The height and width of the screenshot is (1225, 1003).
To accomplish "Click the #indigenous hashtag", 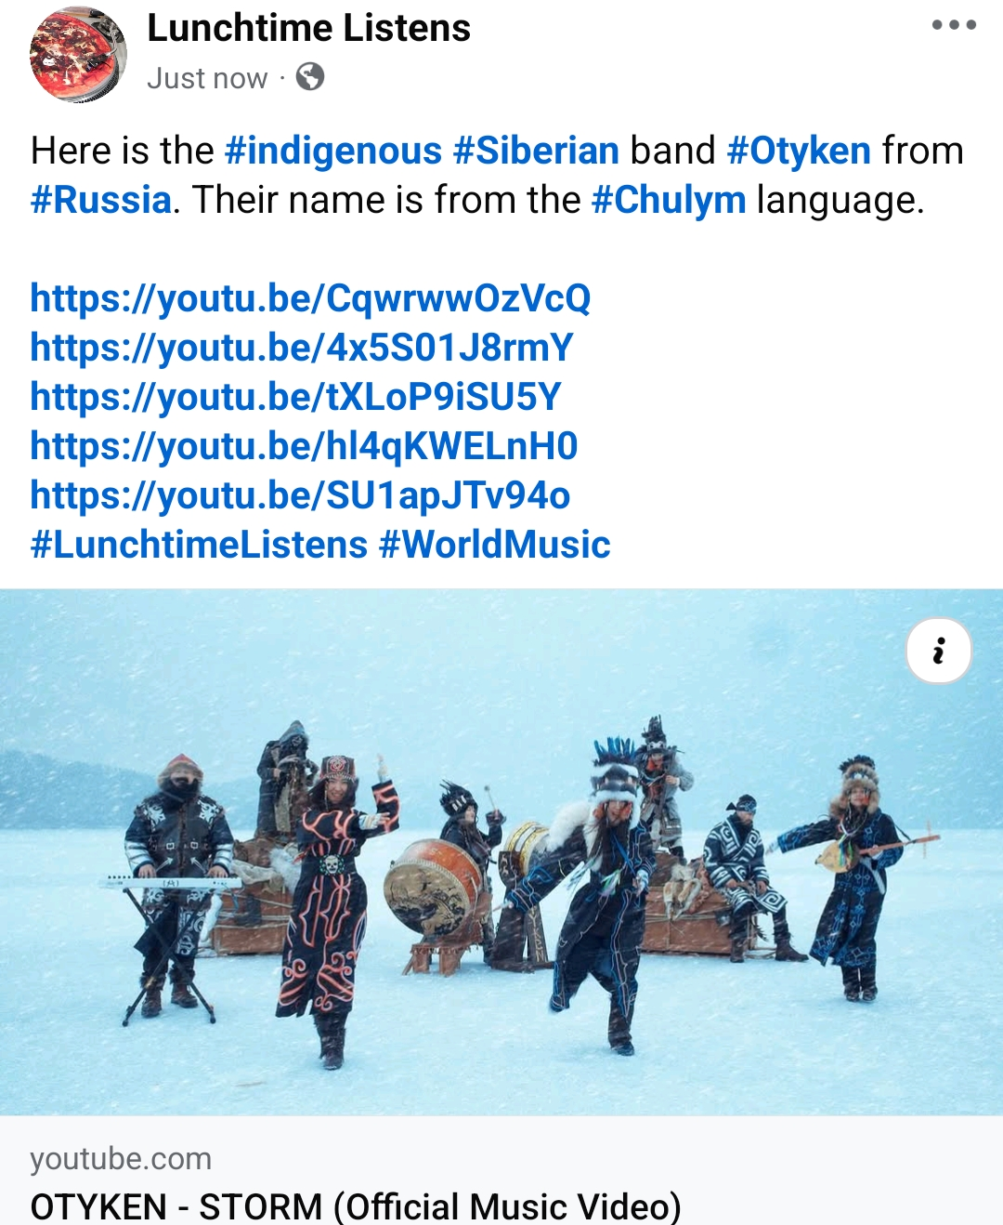I will click(333, 151).
